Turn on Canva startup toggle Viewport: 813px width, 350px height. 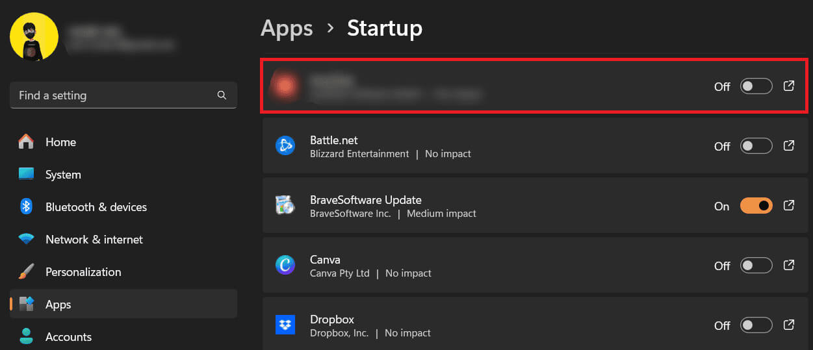756,266
